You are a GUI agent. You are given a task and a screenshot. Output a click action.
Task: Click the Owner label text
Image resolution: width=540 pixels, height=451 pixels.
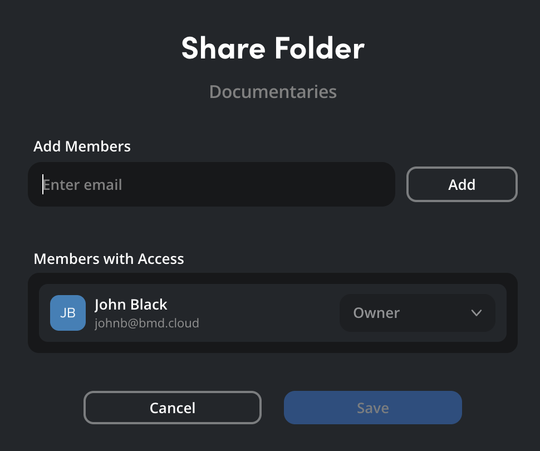tap(376, 313)
